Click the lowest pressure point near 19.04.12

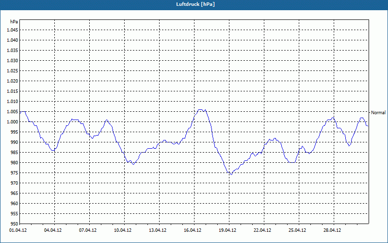[x=231, y=174]
